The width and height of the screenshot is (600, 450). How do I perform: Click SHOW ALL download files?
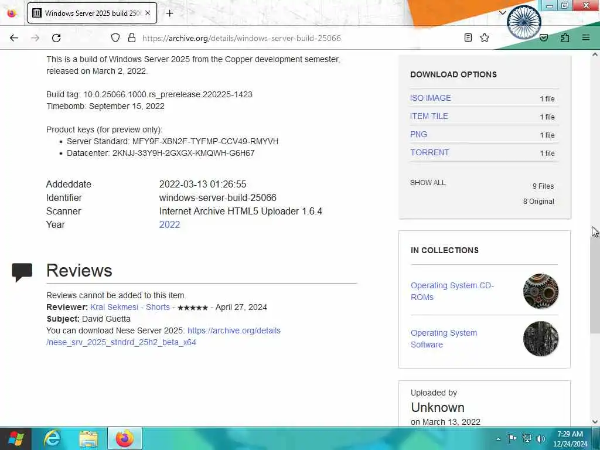(x=428, y=183)
